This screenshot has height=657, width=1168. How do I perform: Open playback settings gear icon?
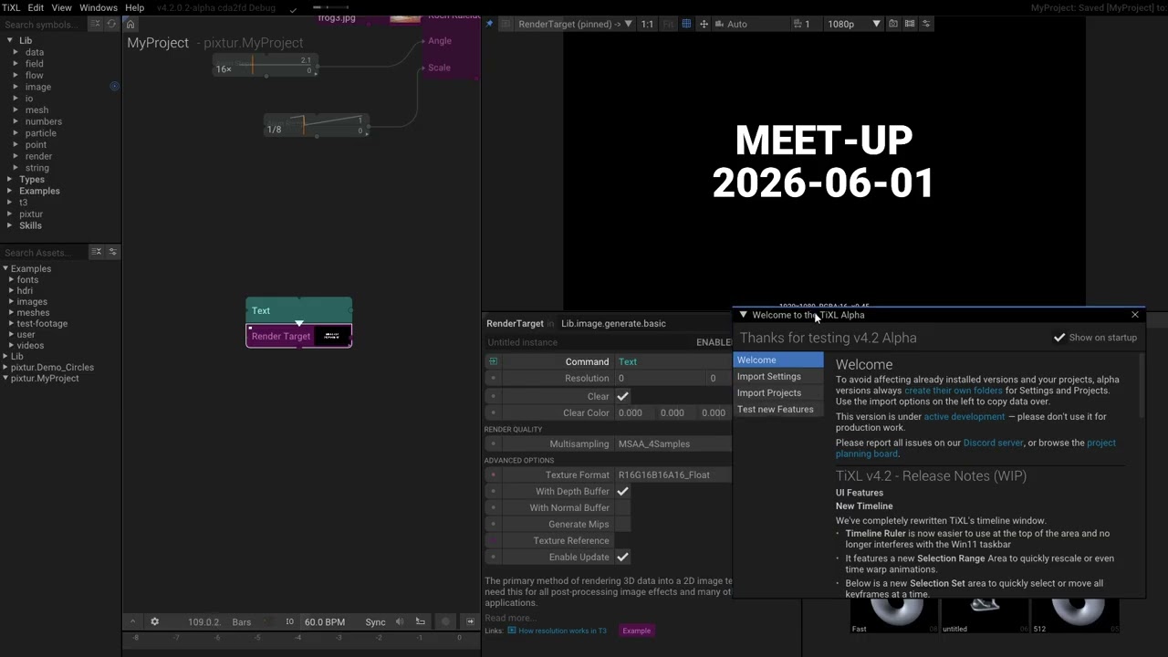click(154, 621)
